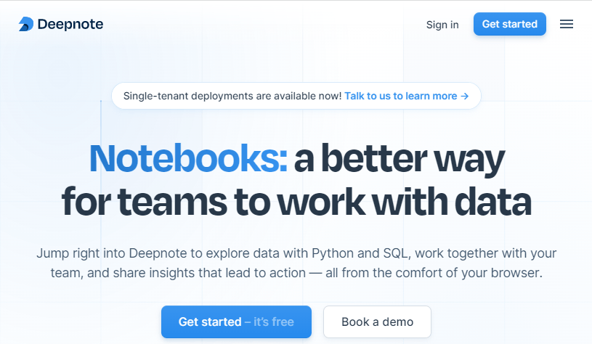
Task: Click the 'it's free' label on the button
Action: point(269,322)
